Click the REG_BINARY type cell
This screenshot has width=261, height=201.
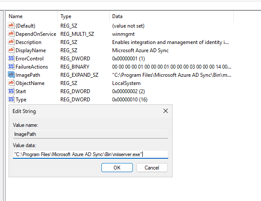pos(75,67)
